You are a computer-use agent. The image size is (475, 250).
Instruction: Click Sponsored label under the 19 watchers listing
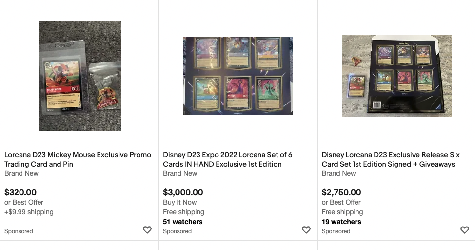click(x=336, y=231)
